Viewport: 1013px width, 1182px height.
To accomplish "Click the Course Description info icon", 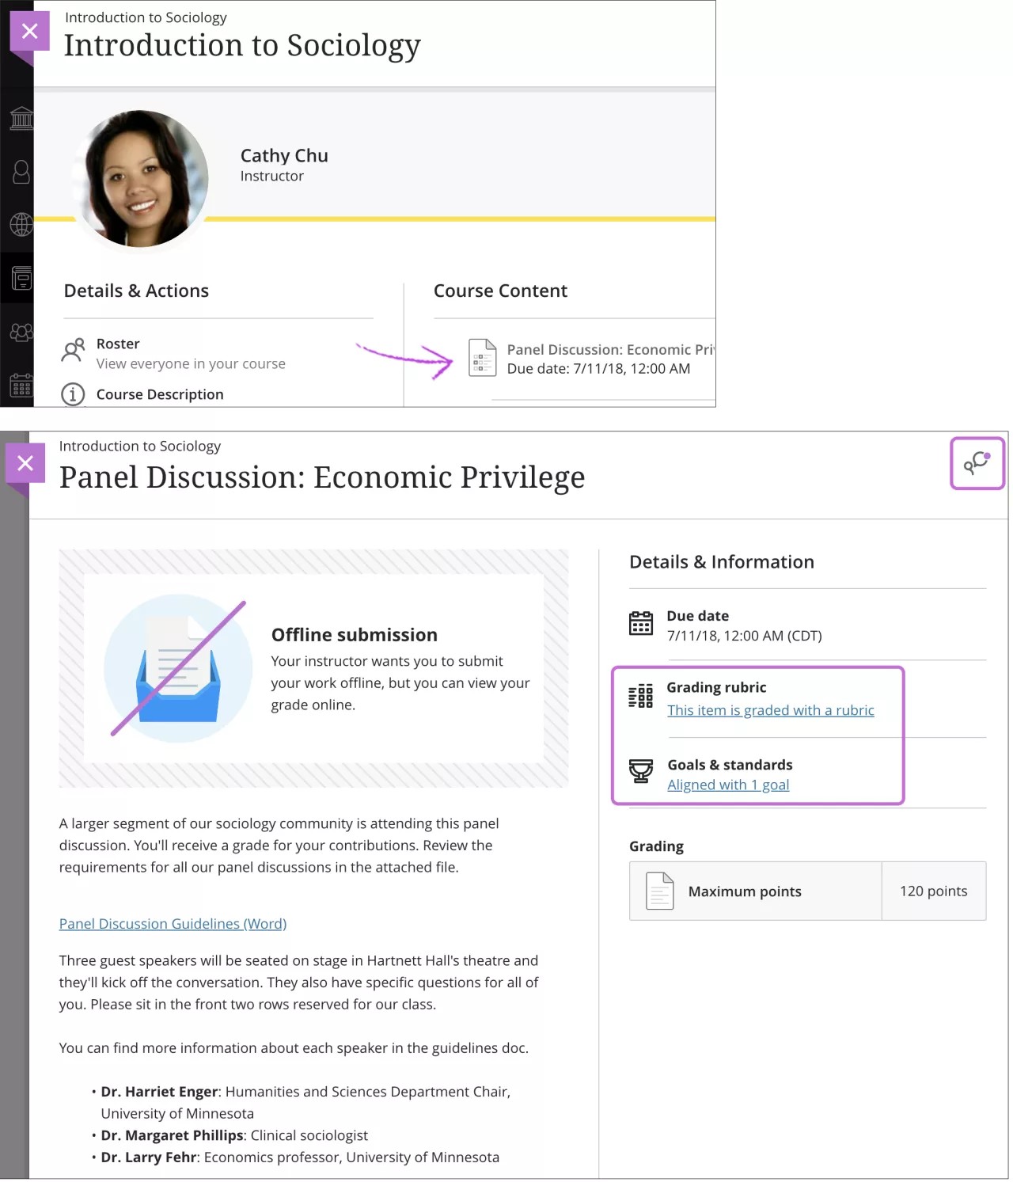I will click(74, 394).
